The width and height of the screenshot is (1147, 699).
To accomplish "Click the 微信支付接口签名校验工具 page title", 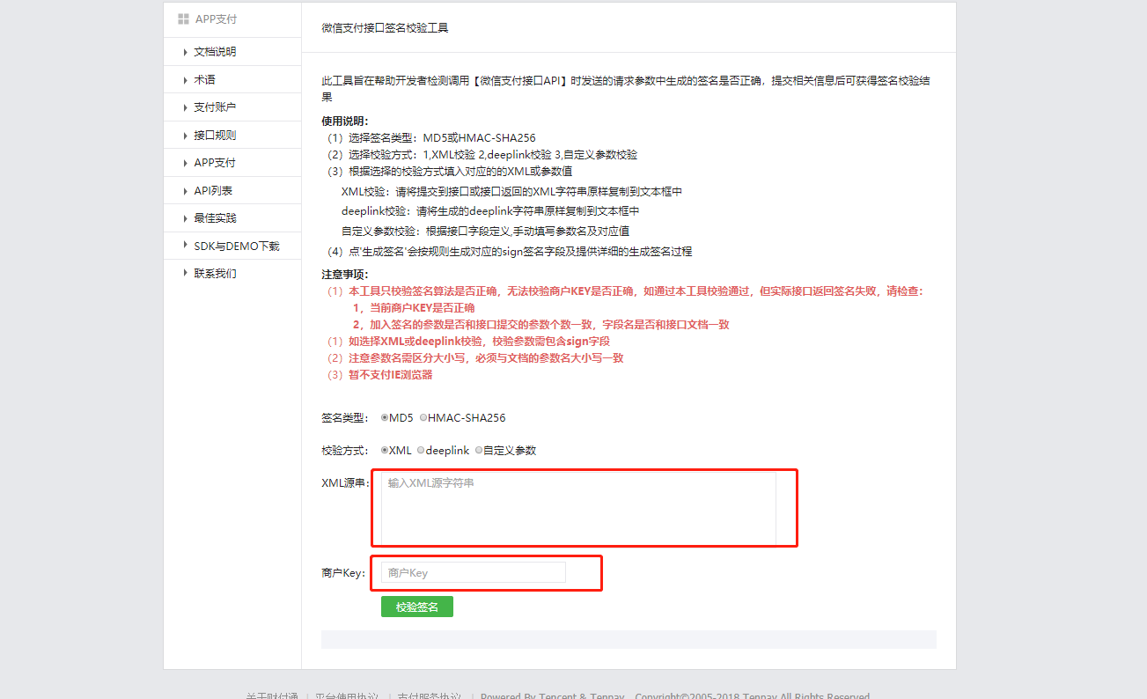I will point(386,28).
